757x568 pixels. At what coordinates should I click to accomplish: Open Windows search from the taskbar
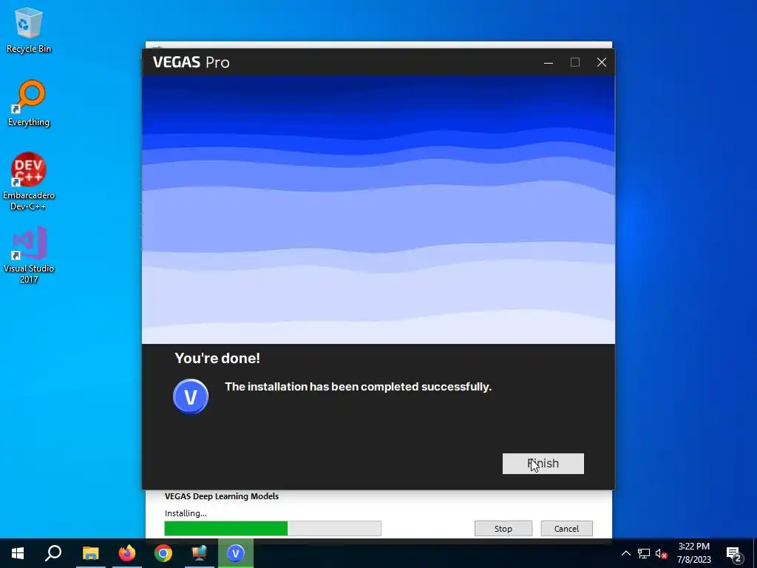(53, 553)
